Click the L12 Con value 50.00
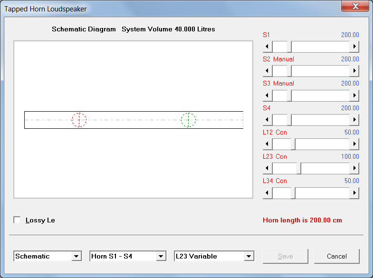The image size is (373, 278). click(x=352, y=132)
